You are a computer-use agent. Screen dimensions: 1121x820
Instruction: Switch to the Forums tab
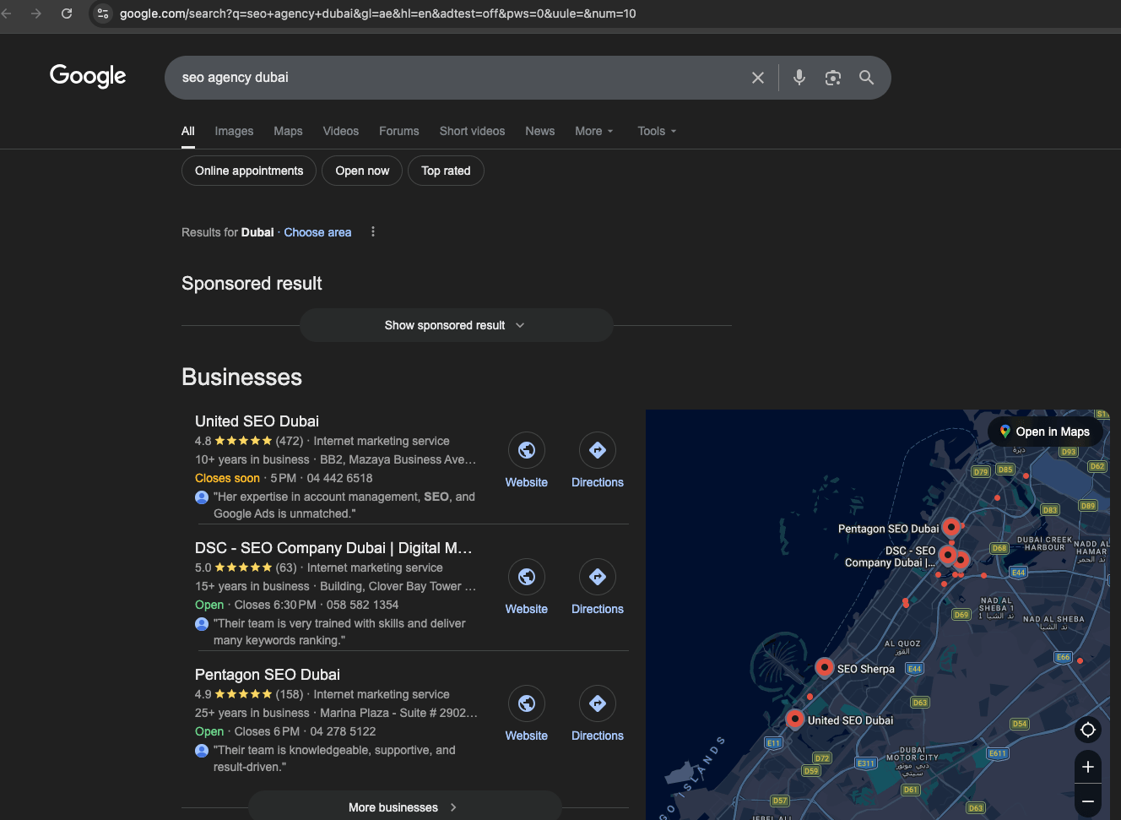point(399,131)
